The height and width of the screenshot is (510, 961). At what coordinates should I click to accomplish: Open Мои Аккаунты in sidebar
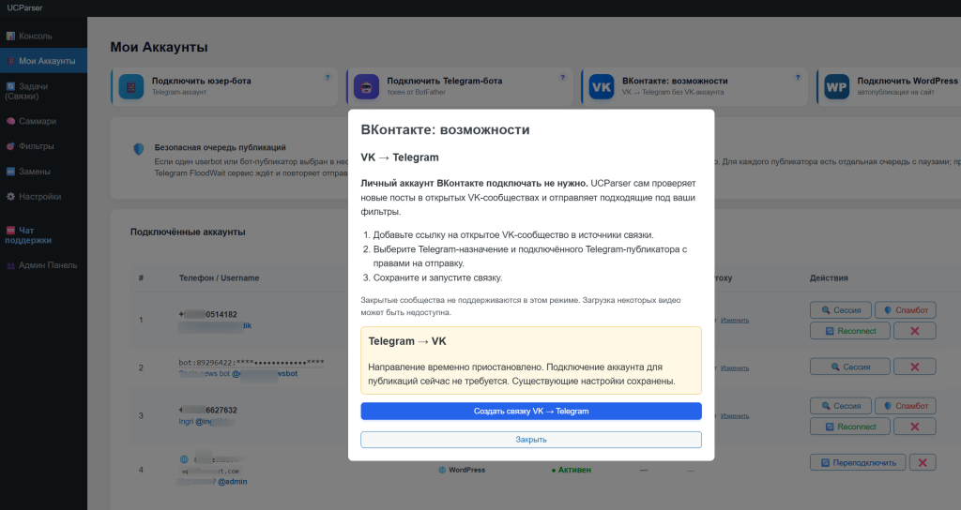43,61
